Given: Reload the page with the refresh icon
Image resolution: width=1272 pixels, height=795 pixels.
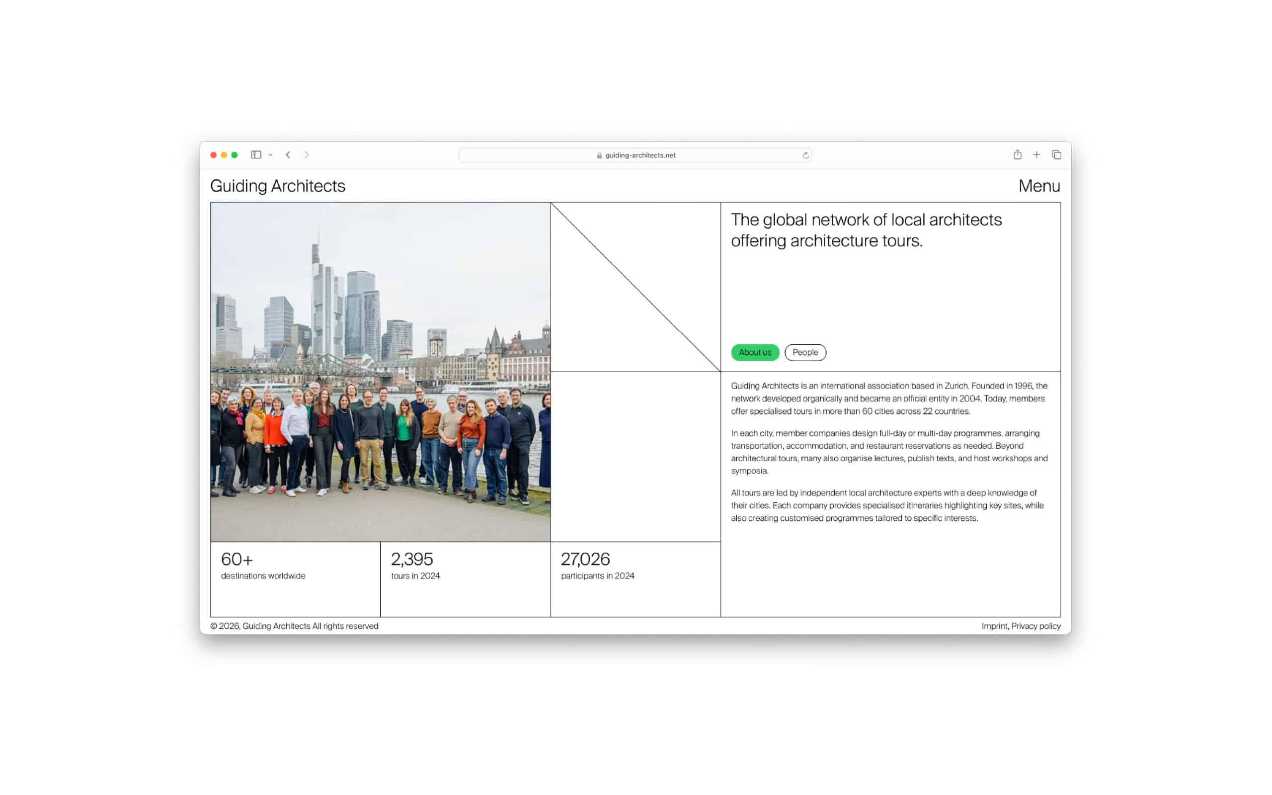Looking at the screenshot, I should pos(805,155).
